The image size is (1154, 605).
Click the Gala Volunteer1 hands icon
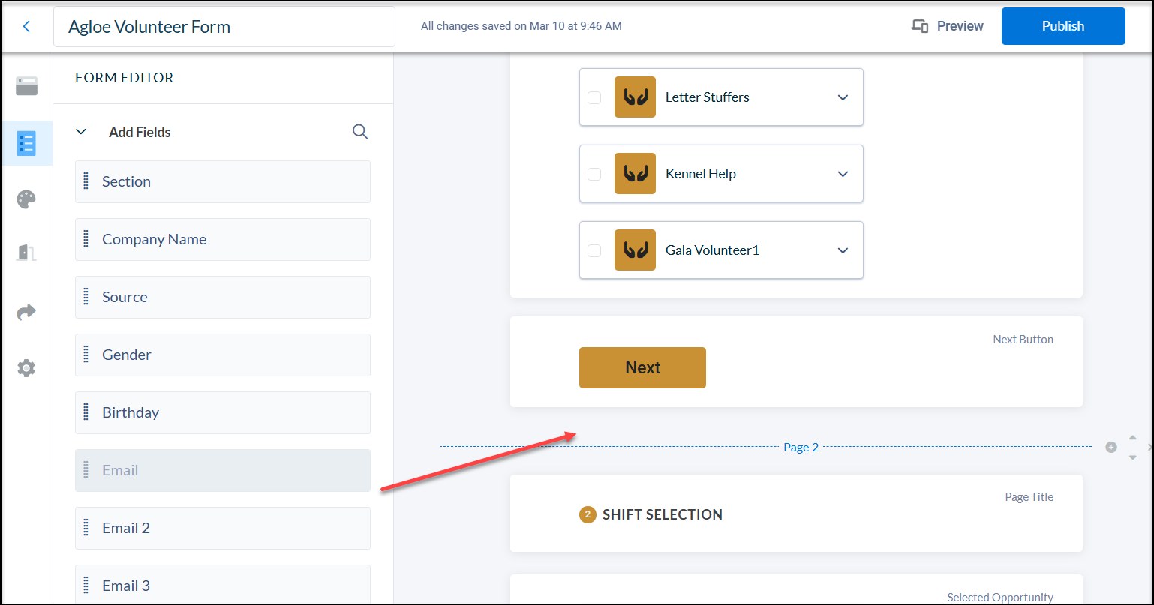[x=635, y=250]
